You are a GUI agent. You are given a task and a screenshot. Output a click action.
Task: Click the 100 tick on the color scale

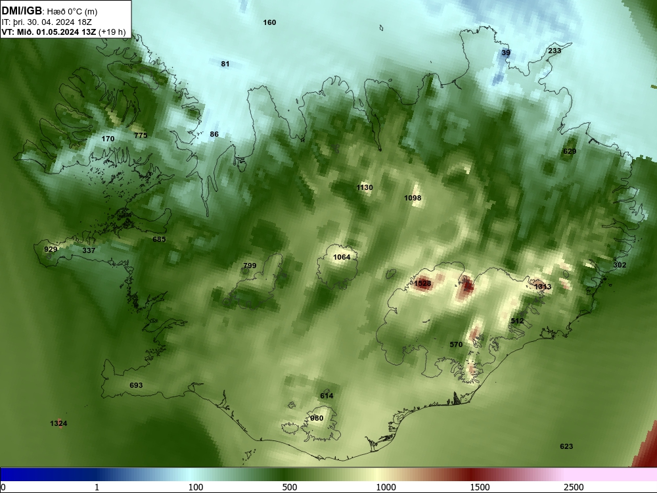click(x=196, y=487)
